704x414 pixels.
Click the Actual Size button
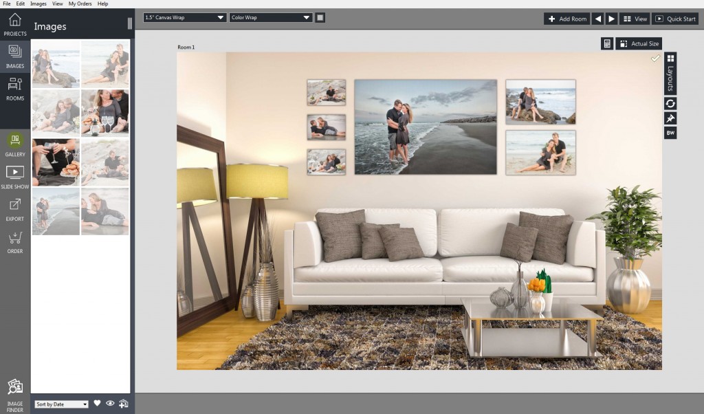639,43
